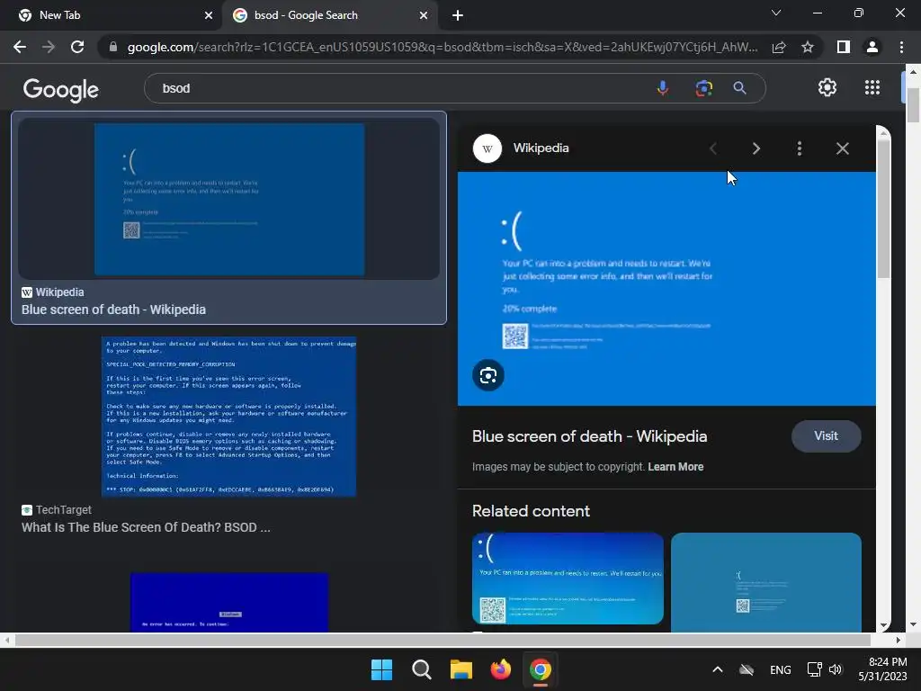Click the Visit button
This screenshot has height=691, width=921.
click(826, 436)
